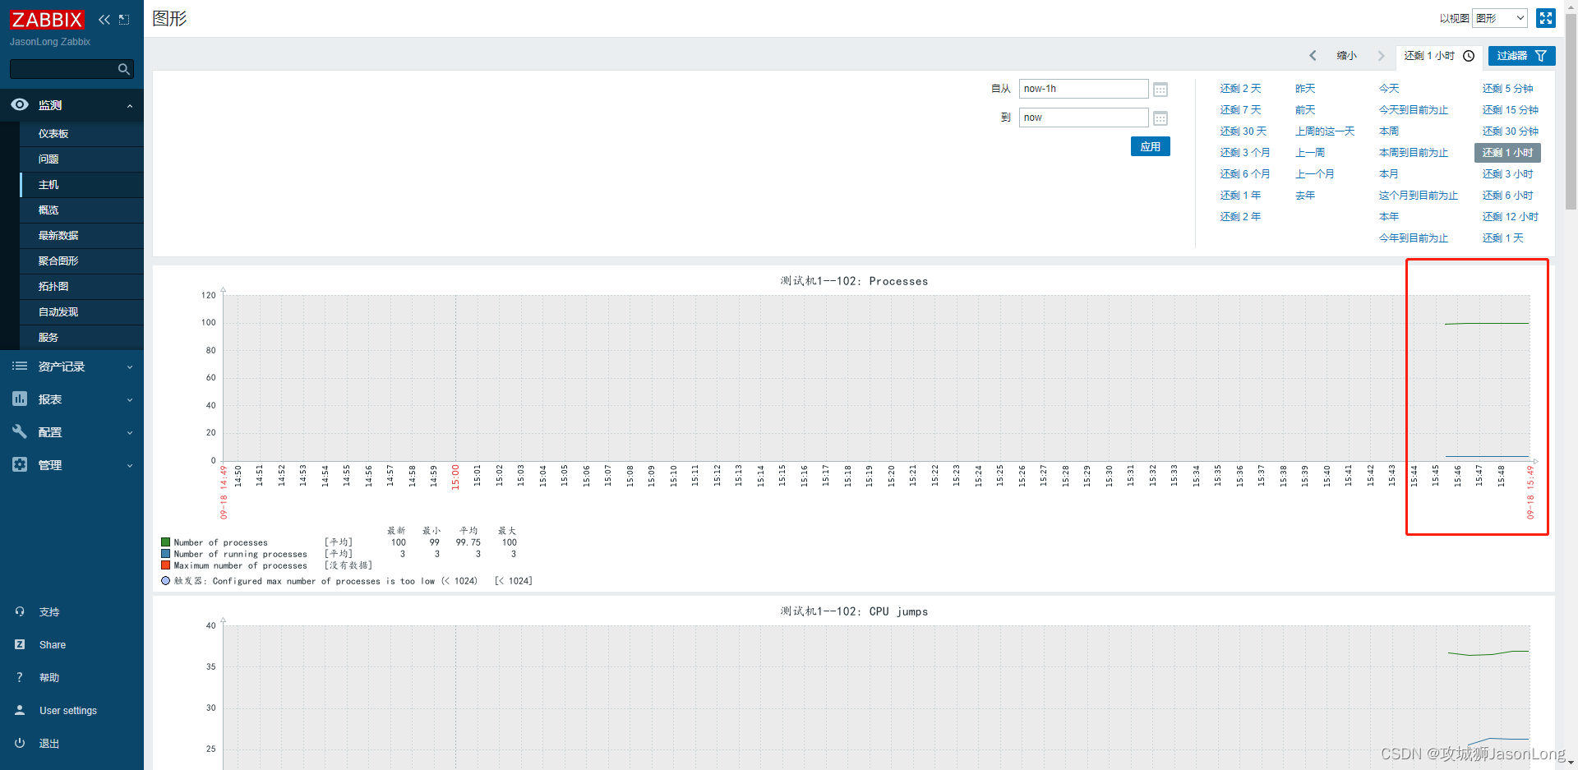The width and height of the screenshot is (1578, 770).
Task: Select the 还剩 30 分钟 time range link
Action: [x=1510, y=131]
